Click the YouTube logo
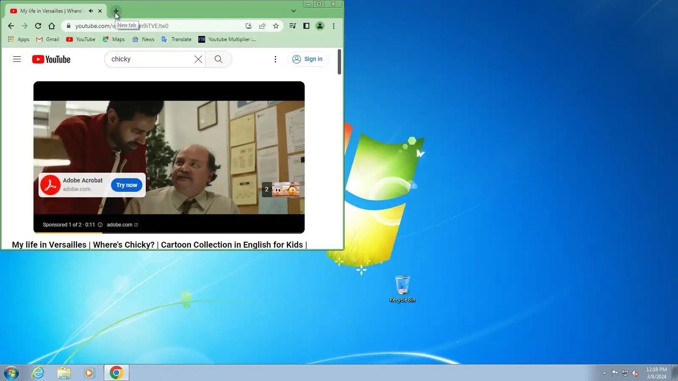This screenshot has height=381, width=678. coord(51,59)
